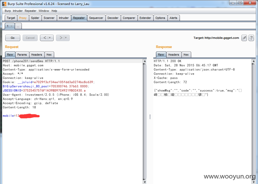This screenshot has width=258, height=184.
Task: Switch to the Scanner tab
Action: click(49, 18)
